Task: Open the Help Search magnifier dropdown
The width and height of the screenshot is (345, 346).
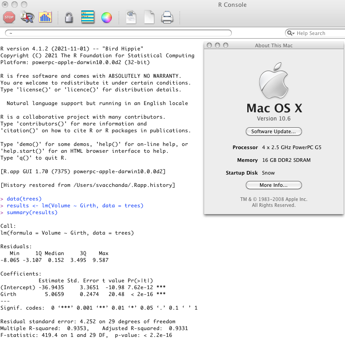Action: click(x=291, y=33)
